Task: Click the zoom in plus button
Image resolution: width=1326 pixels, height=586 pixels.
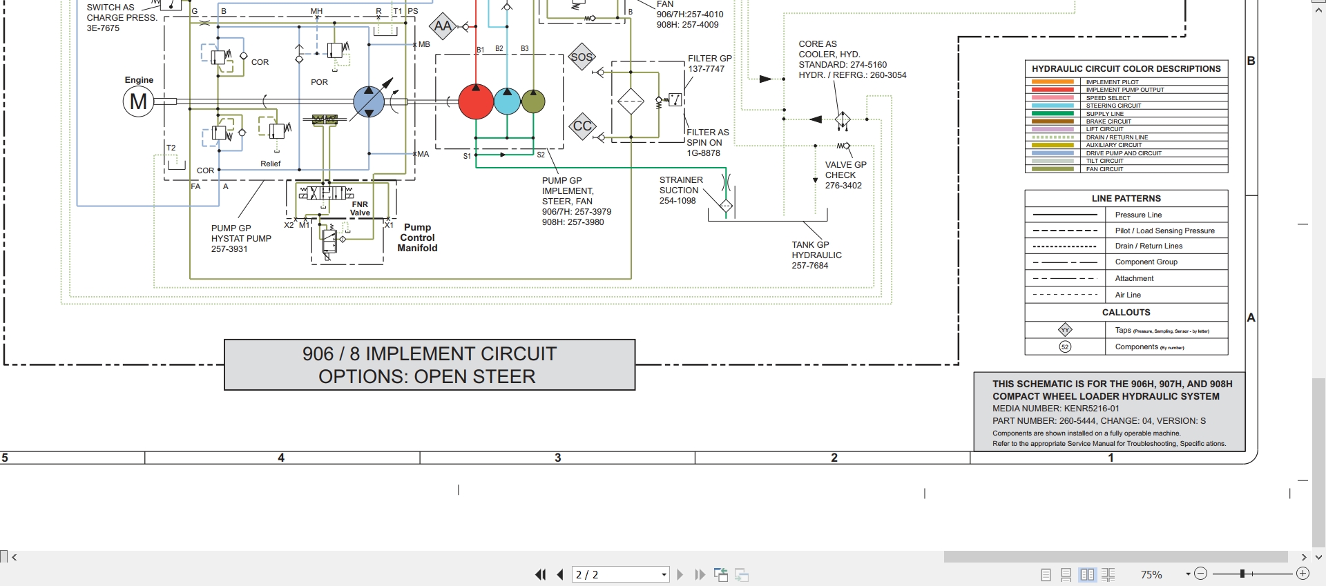Action: coord(1303,574)
